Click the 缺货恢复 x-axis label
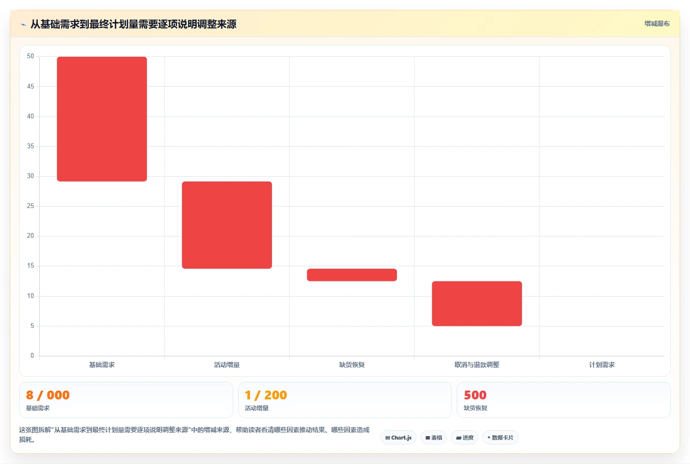 [352, 365]
